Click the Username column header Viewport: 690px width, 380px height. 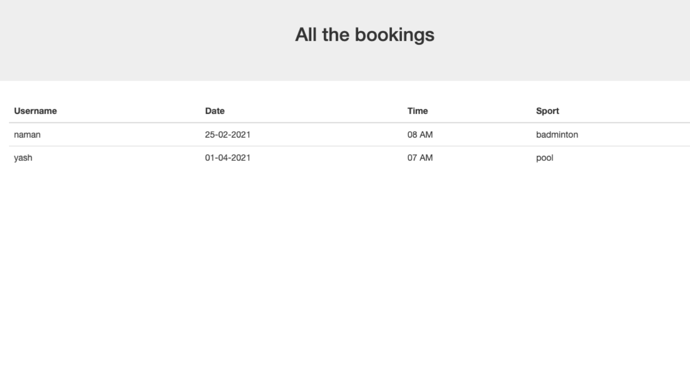[x=35, y=111]
